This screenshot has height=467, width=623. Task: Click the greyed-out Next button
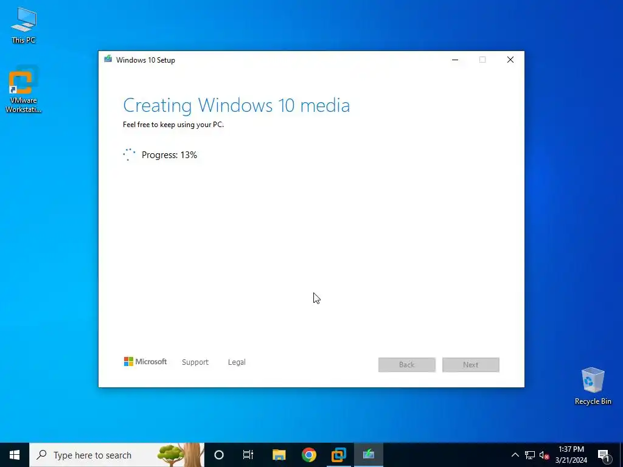pos(471,365)
